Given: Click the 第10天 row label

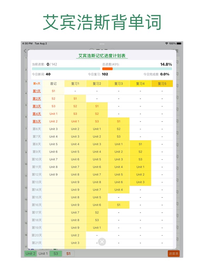Looking at the screenshot, I should point(37,159).
